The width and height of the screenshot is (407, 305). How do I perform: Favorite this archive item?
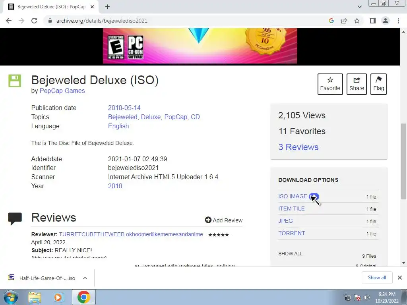[330, 84]
